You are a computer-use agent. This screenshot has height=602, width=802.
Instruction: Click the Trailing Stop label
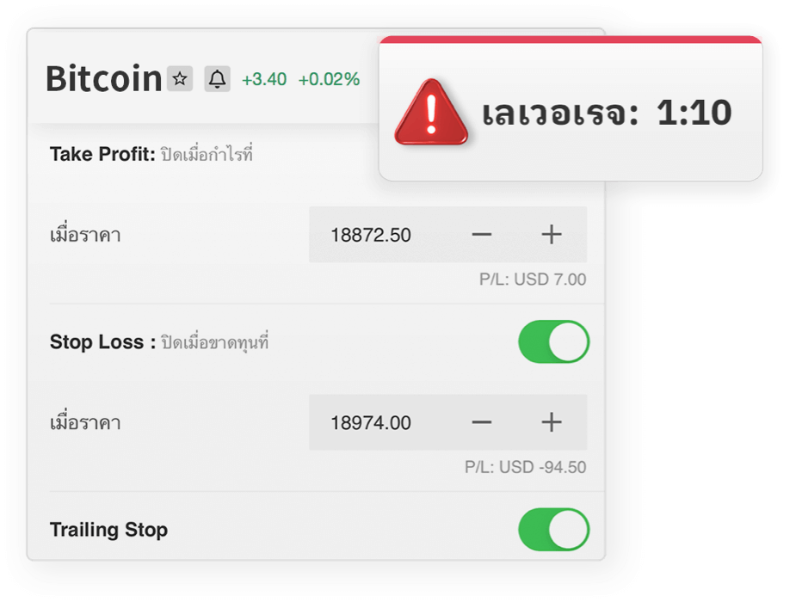[108, 530]
